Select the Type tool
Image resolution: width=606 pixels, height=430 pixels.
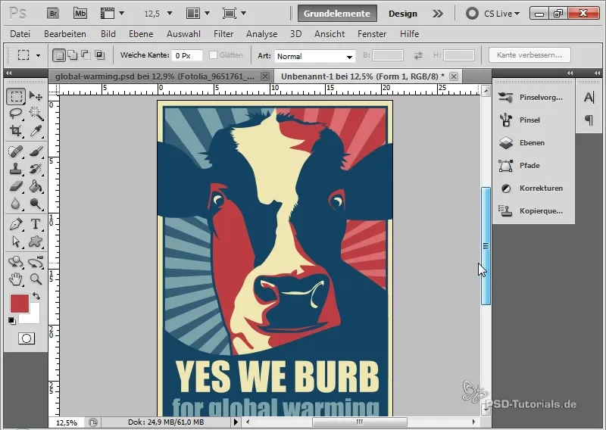tap(36, 223)
